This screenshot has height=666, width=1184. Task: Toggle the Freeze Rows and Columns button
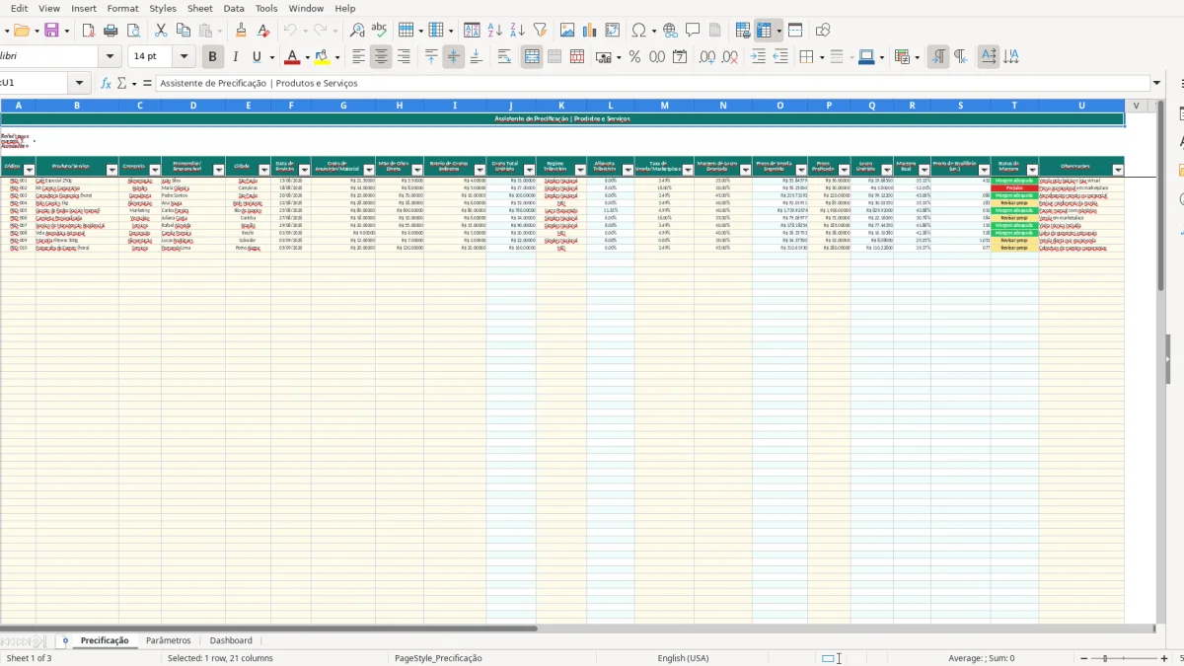763,31
